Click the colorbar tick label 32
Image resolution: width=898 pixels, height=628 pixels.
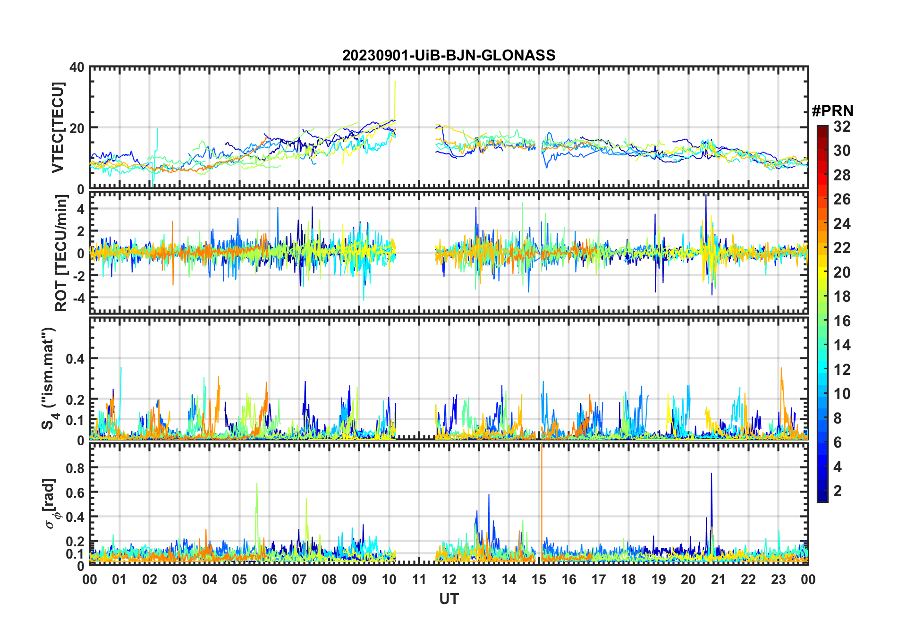pyautogui.click(x=842, y=127)
